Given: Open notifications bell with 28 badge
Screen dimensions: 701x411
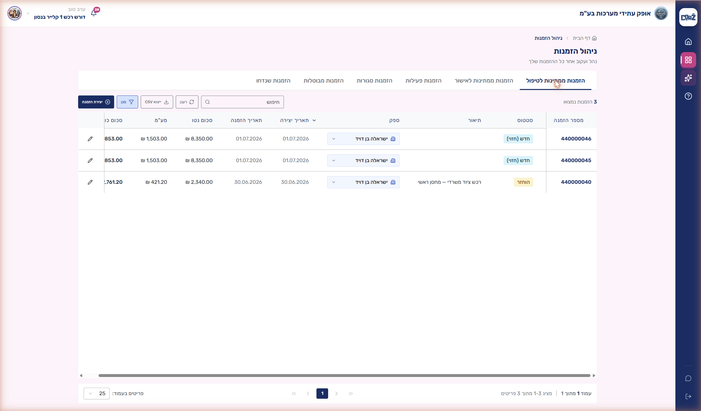Looking at the screenshot, I should click(x=94, y=13).
